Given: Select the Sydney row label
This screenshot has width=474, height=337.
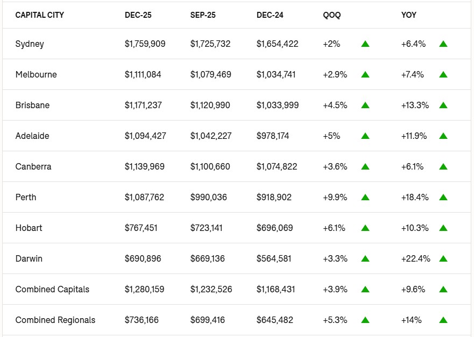Looking at the screenshot, I should 30,44.
